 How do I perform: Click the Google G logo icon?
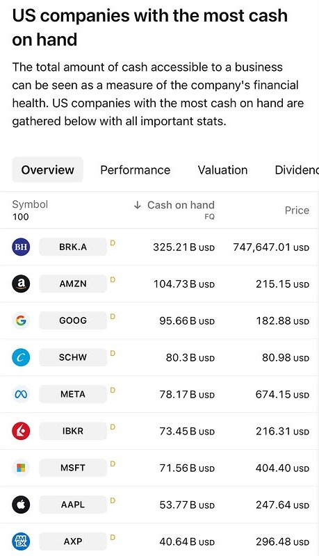[21, 320]
